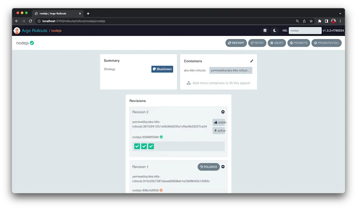Screen dimensions: 357x209
Task: Click the nodejs breadcrumb link
Action: [56, 31]
